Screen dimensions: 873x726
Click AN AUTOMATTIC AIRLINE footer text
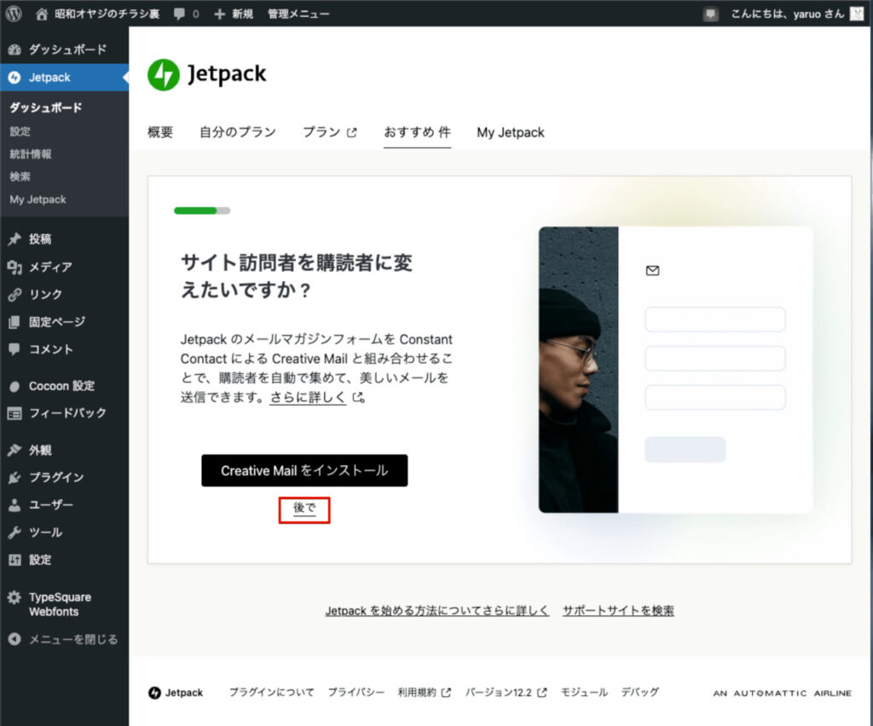(x=783, y=693)
